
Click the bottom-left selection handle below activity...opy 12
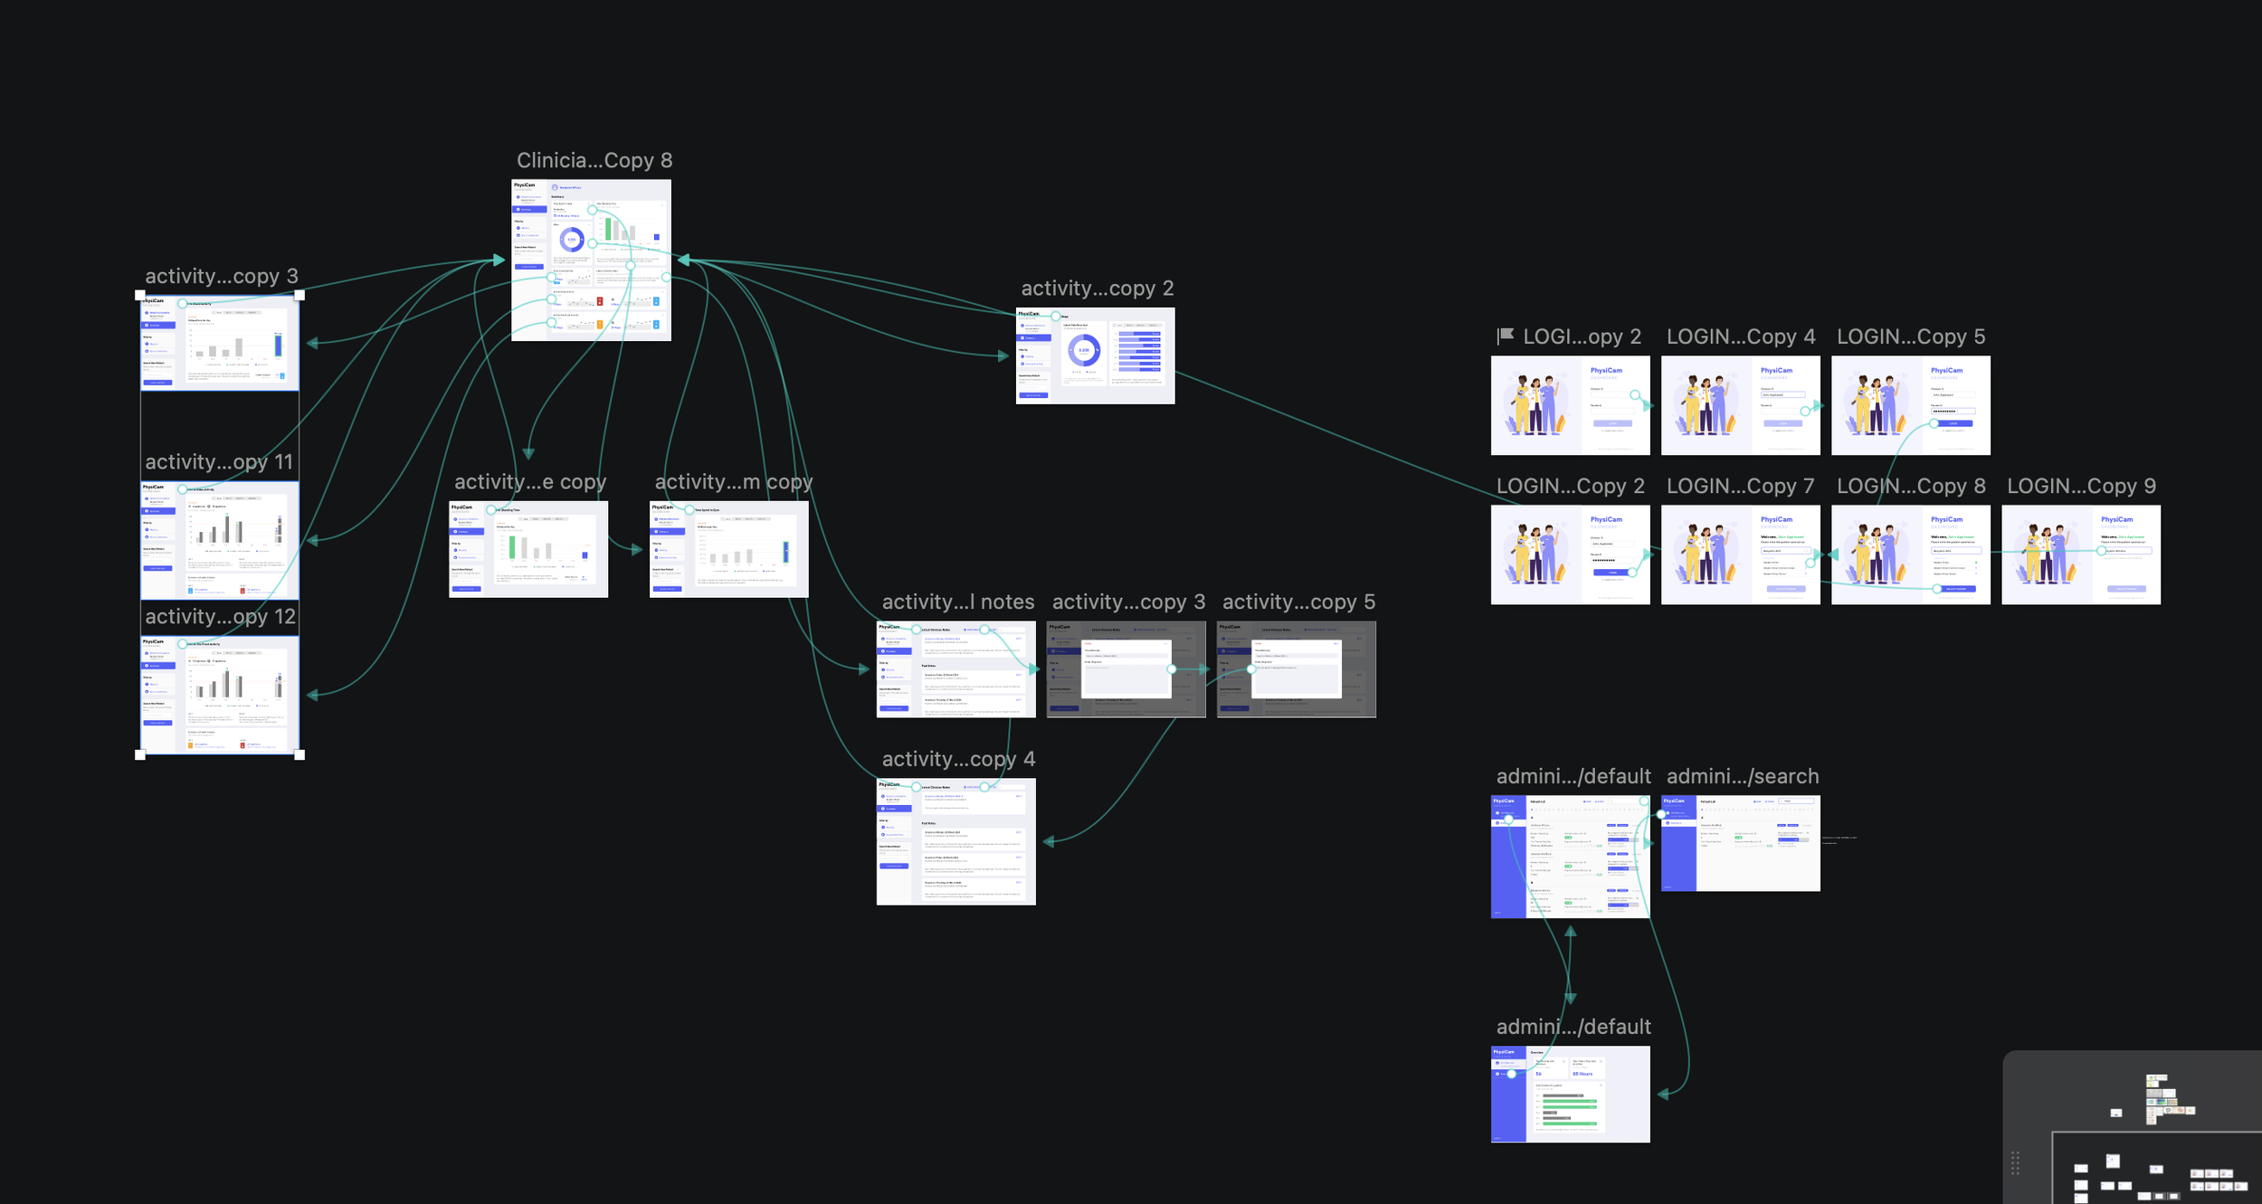140,754
